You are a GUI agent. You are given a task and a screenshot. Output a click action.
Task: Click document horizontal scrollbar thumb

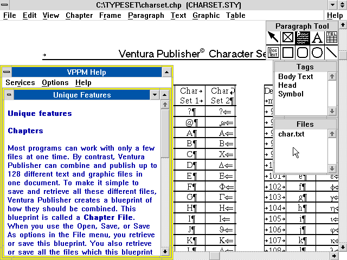point(215,256)
